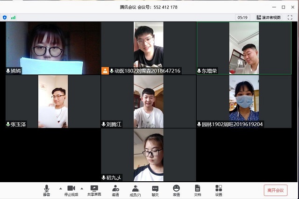Click the microphone icon next to 初九乂
The width and height of the screenshot is (299, 199).
tap(104, 178)
